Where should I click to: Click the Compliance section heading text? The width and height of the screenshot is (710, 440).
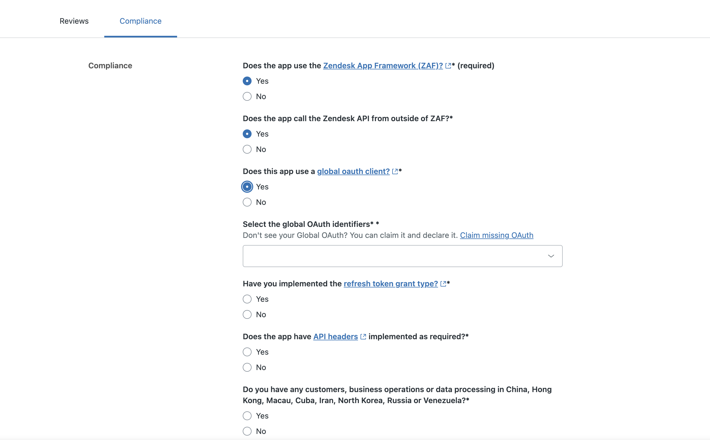(x=110, y=66)
